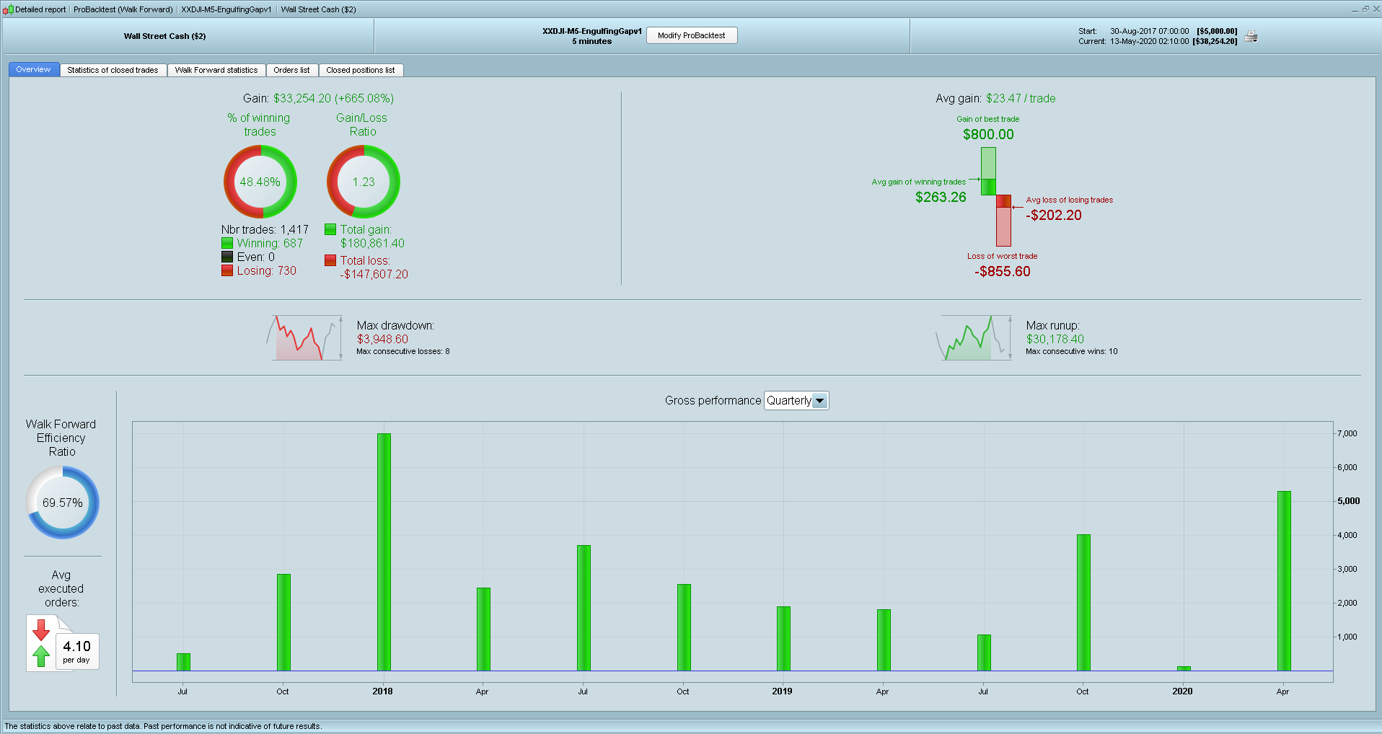This screenshot has height=734, width=1382.
Task: Click the Max consecutive losses: 8 text
Action: (403, 352)
